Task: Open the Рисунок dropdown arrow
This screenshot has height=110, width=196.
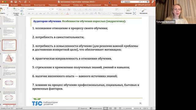Action: pyautogui.click(x=131, y=9)
